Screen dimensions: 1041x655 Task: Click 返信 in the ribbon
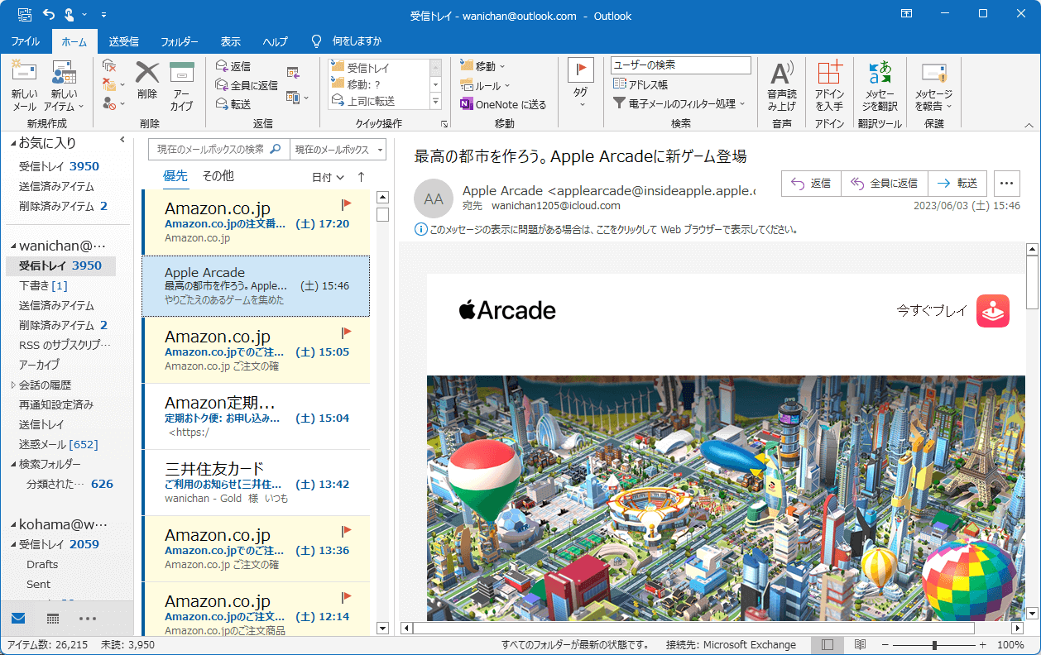[x=233, y=66]
